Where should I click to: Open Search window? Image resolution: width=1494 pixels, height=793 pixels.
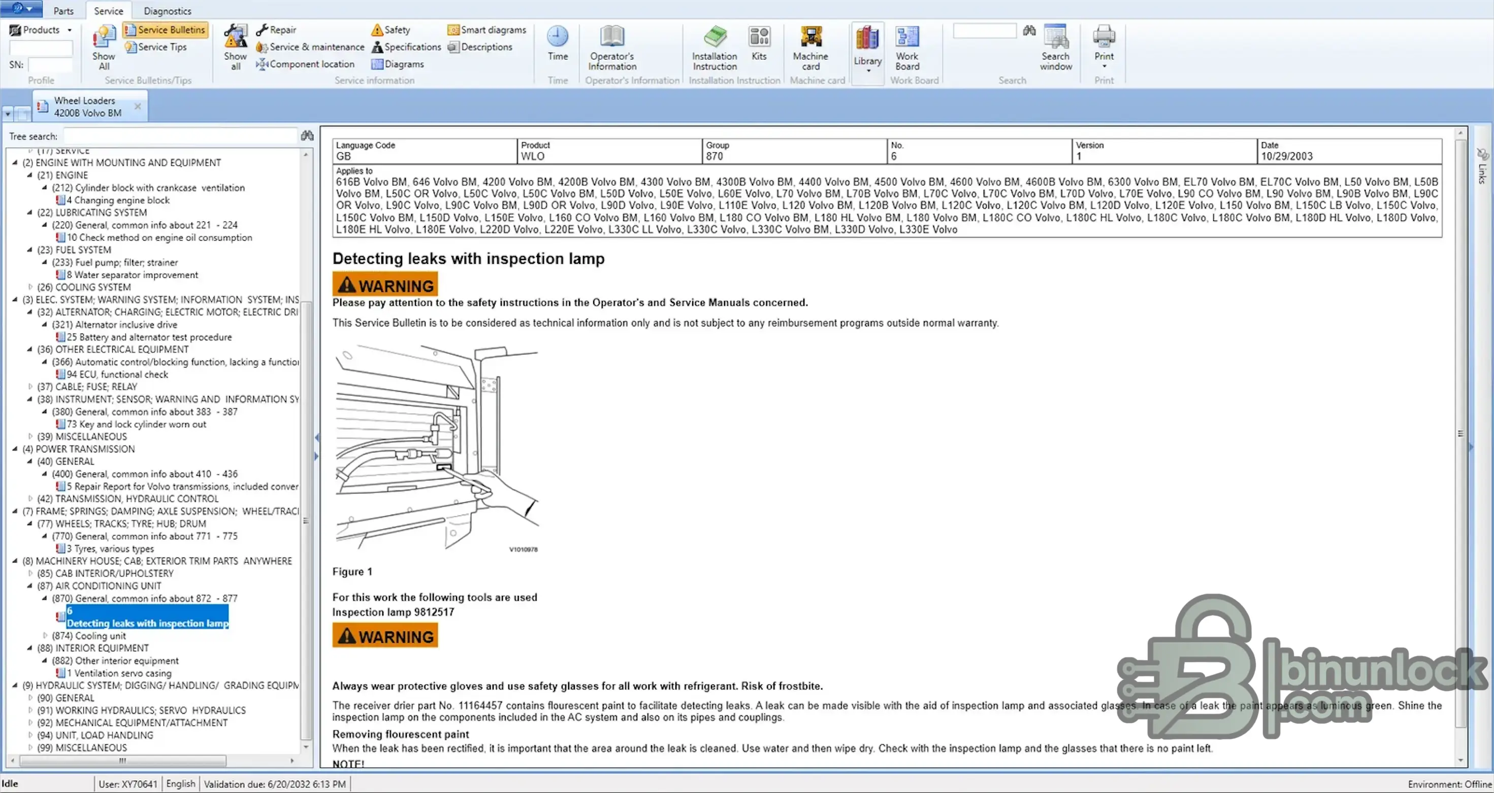pyautogui.click(x=1056, y=48)
